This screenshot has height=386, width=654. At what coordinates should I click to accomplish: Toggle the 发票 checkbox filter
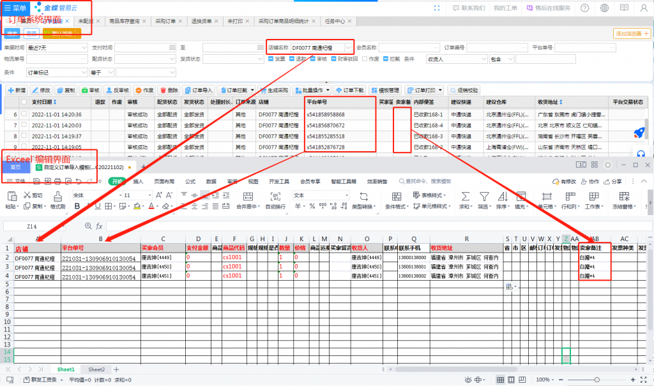[270, 59]
